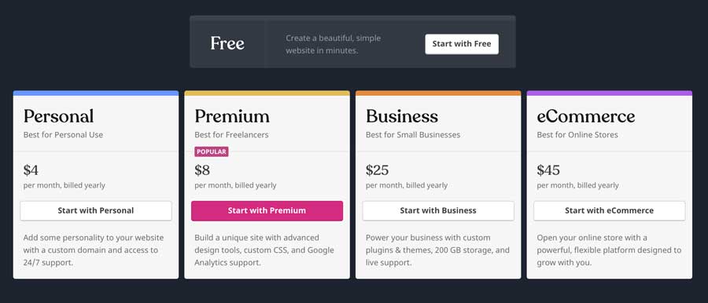
Task: Select Start with Personal plan button
Action: tap(96, 210)
